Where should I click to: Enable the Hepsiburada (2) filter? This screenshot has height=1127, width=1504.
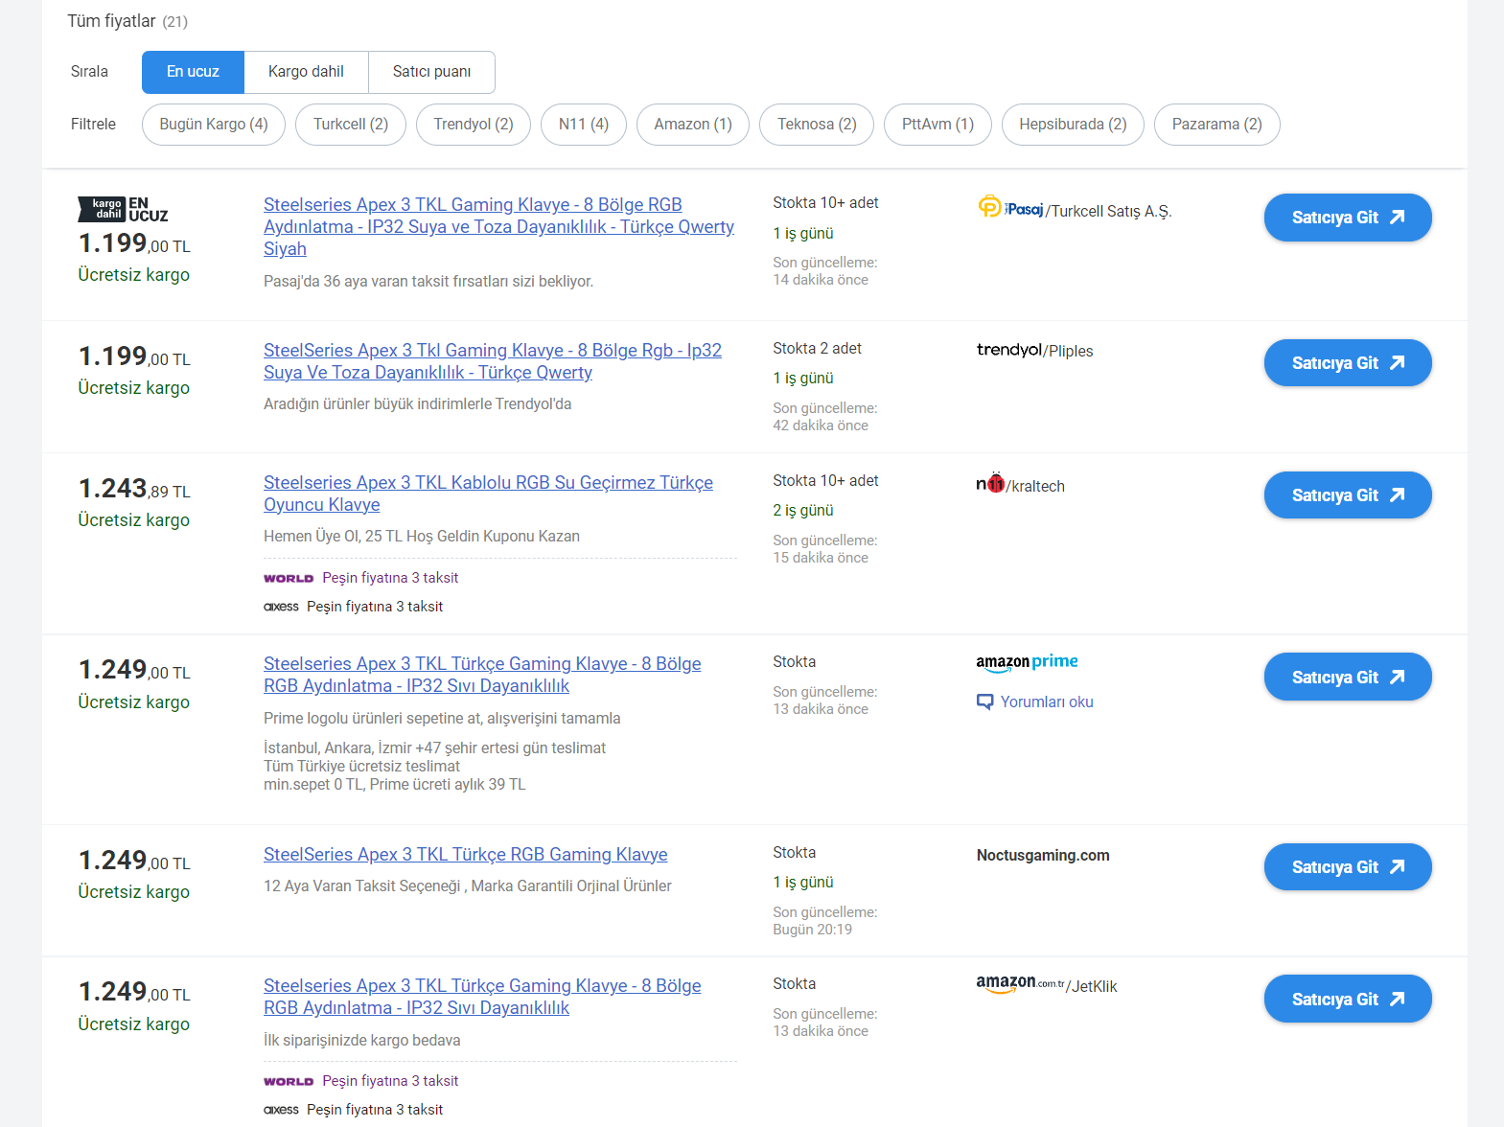pos(1072,125)
